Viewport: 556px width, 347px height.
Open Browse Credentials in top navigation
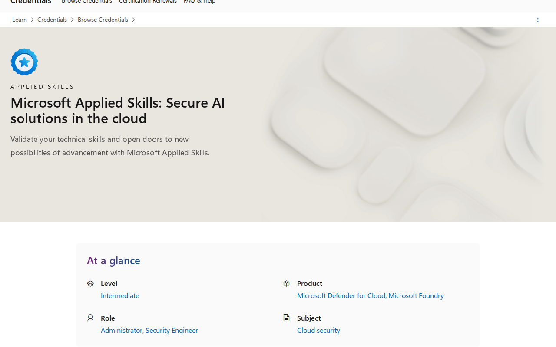pos(87,2)
